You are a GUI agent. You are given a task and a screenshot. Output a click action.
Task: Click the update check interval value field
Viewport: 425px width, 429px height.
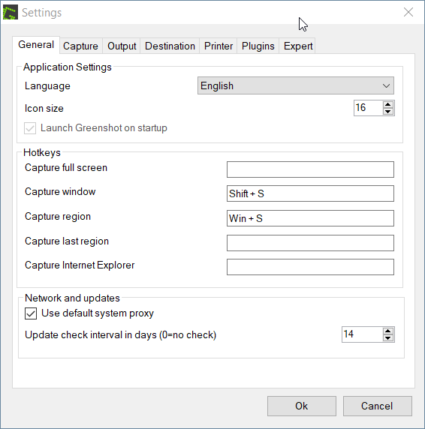point(362,334)
